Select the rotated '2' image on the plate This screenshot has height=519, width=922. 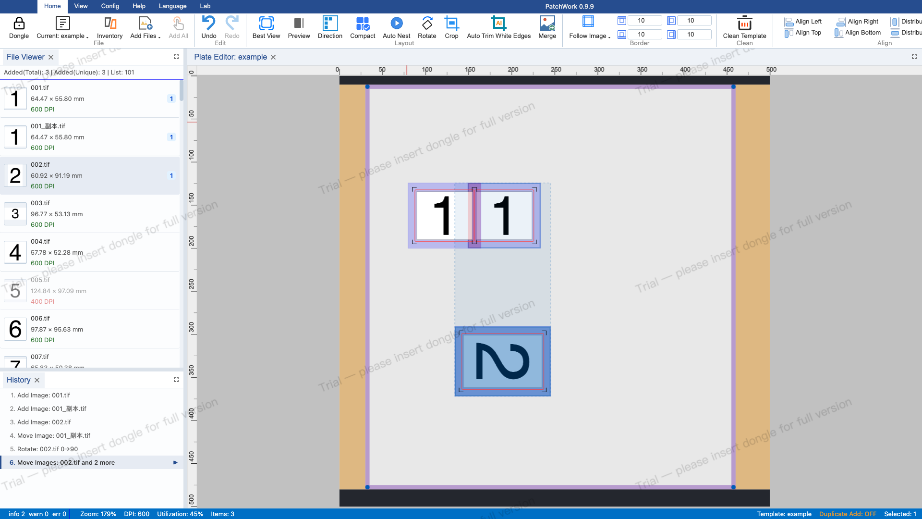[503, 361]
